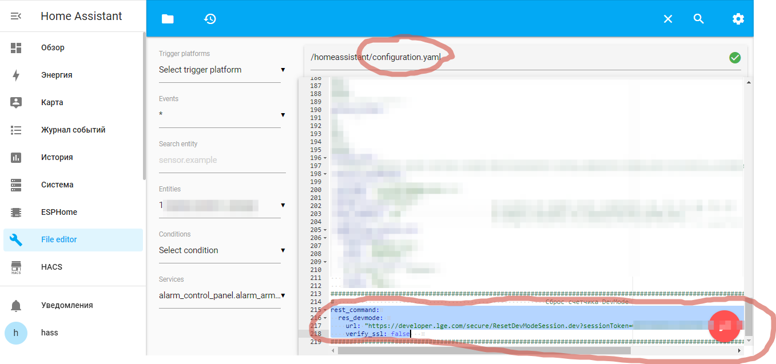Screen dimensions: 776x364
Task: Click the red floating save button
Action: tap(724, 326)
